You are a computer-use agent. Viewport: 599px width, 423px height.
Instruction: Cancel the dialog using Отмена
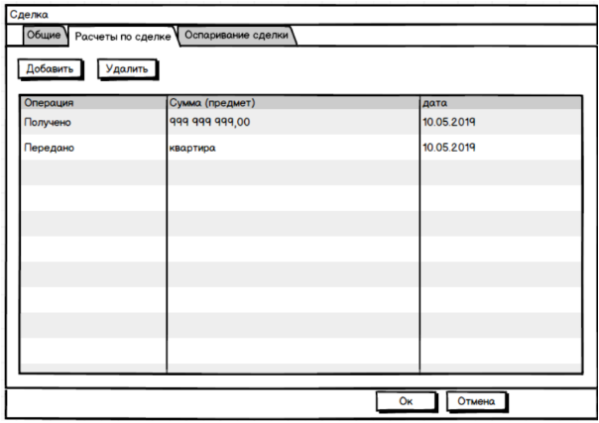pos(476,401)
